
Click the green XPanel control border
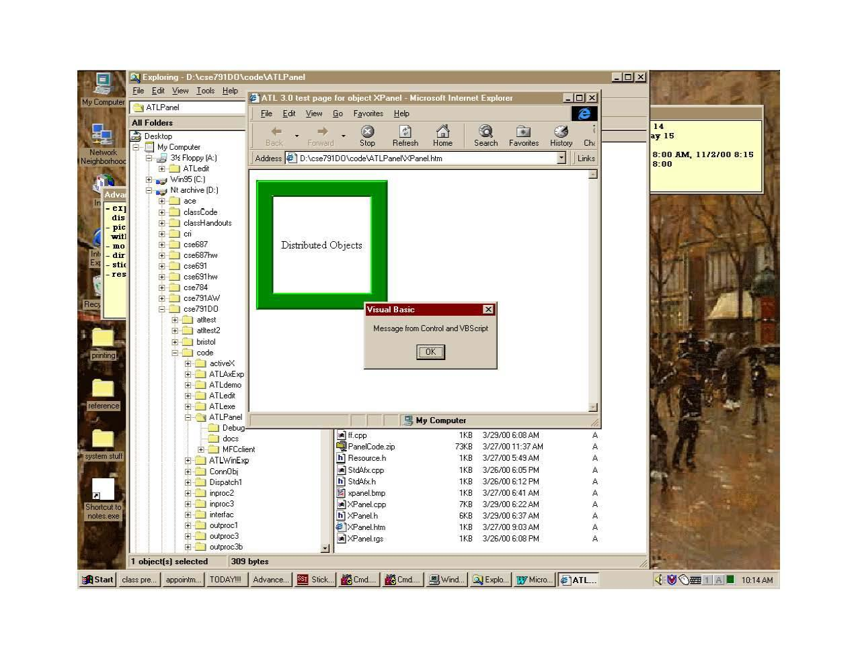[264, 245]
